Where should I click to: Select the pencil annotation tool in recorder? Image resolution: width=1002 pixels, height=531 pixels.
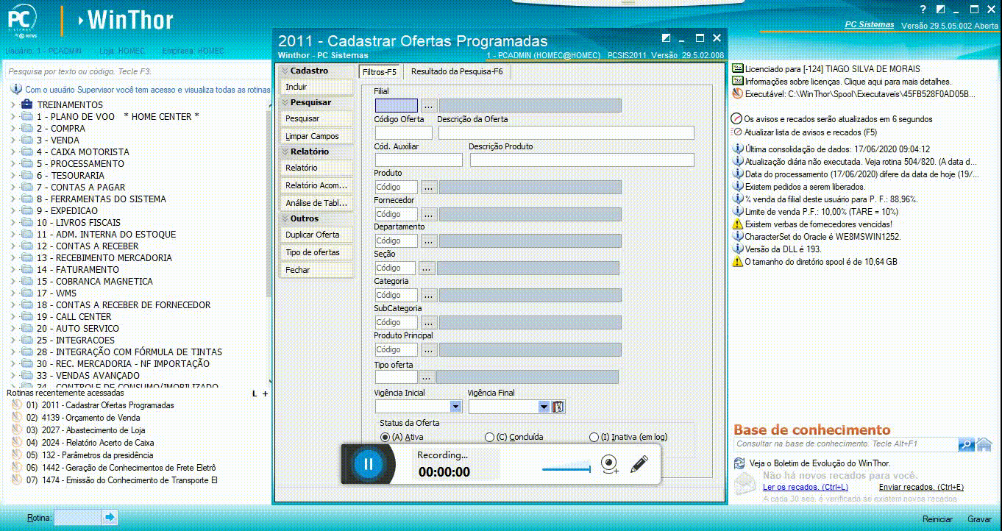tap(639, 464)
